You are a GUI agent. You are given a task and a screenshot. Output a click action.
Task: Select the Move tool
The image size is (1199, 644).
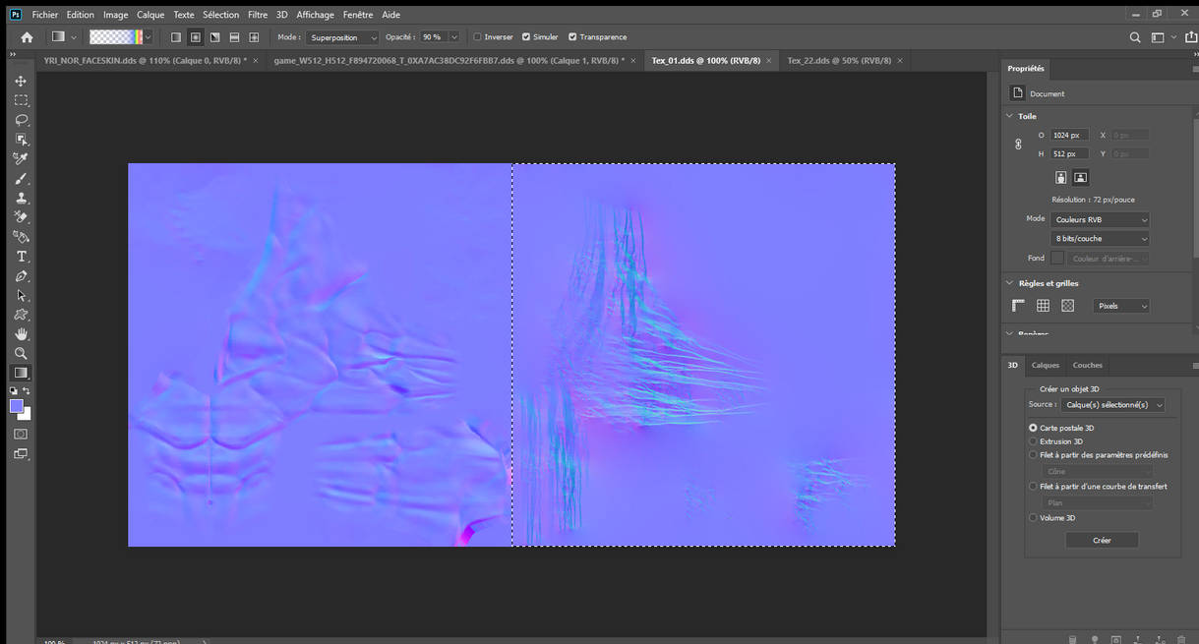tap(21, 81)
